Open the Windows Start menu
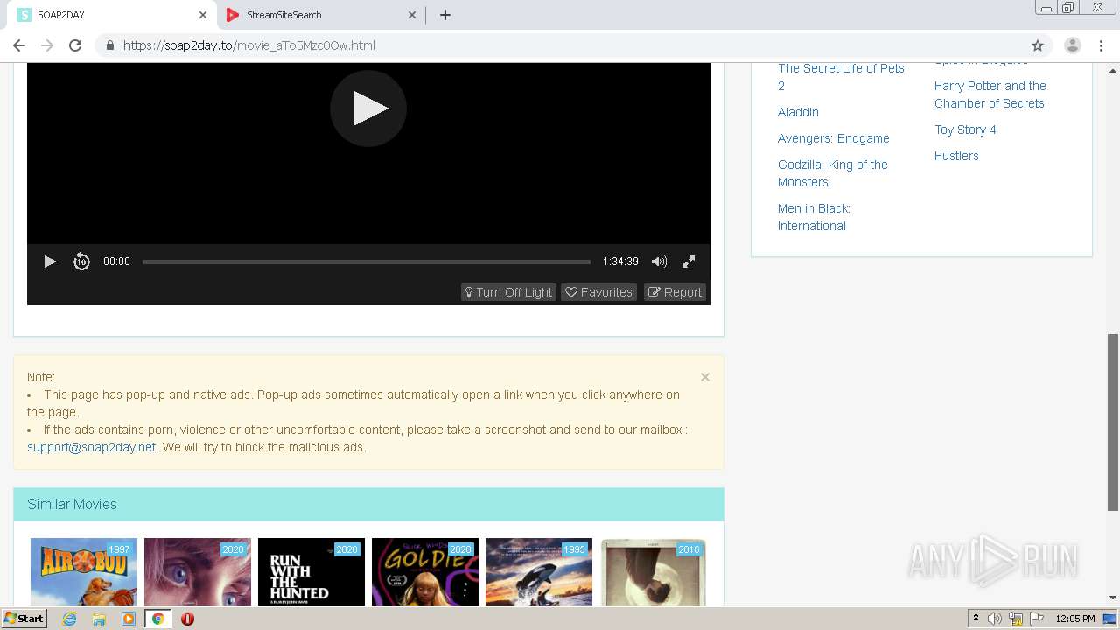 click(x=24, y=619)
